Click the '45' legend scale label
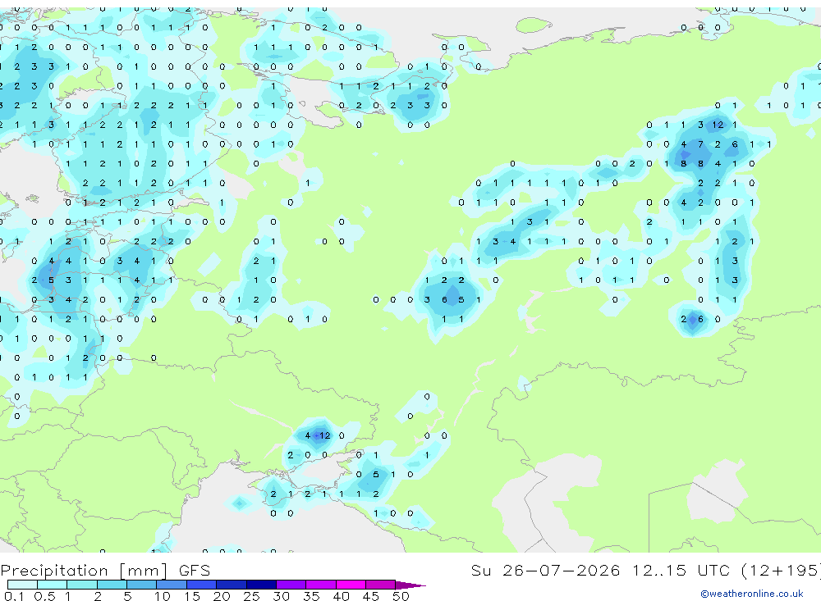This screenshot has height=601, width=821. point(371,596)
